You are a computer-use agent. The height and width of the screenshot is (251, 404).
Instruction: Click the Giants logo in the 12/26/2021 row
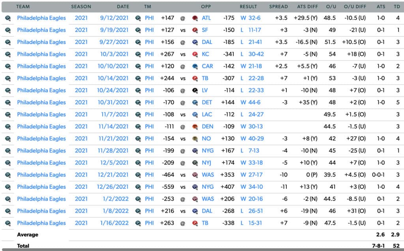195,187
